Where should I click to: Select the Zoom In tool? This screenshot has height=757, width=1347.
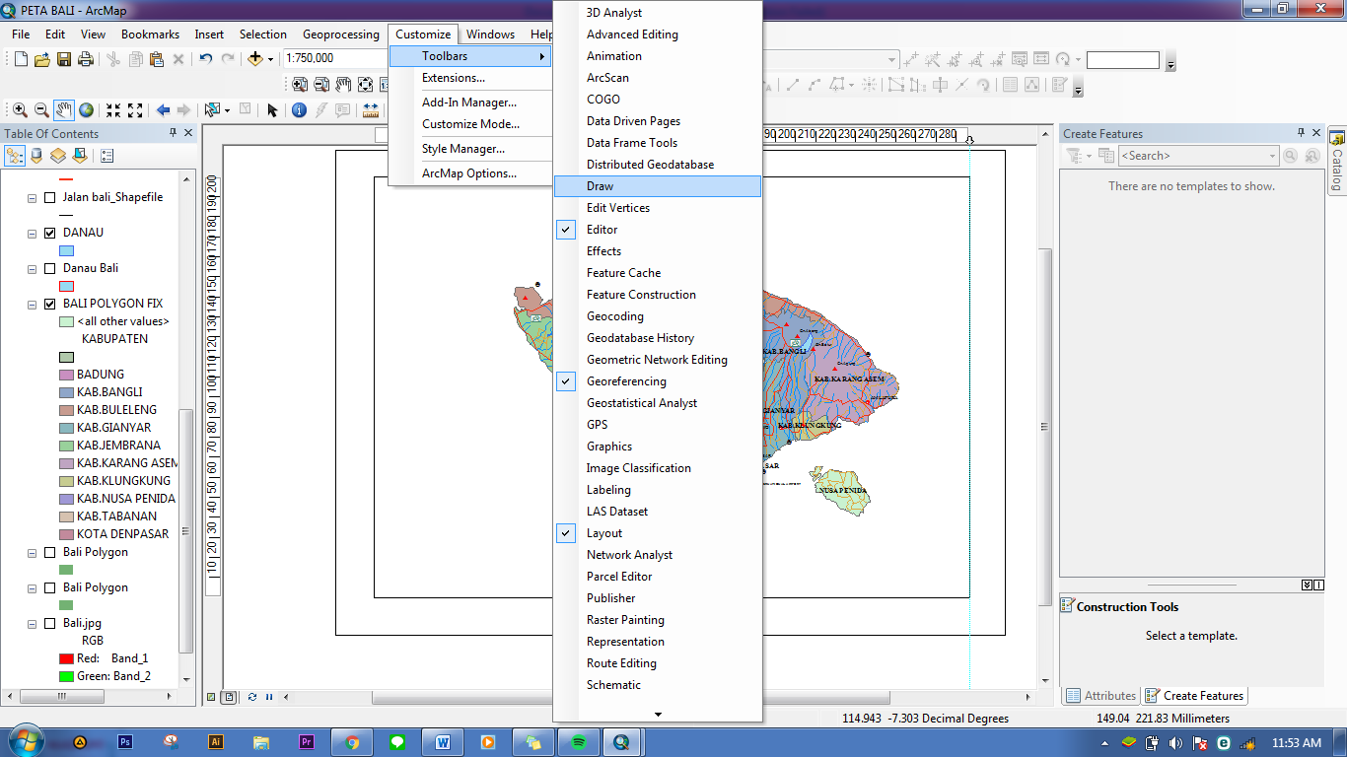click(x=20, y=108)
